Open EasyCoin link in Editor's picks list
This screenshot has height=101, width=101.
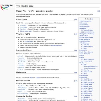click(x=23, y=29)
